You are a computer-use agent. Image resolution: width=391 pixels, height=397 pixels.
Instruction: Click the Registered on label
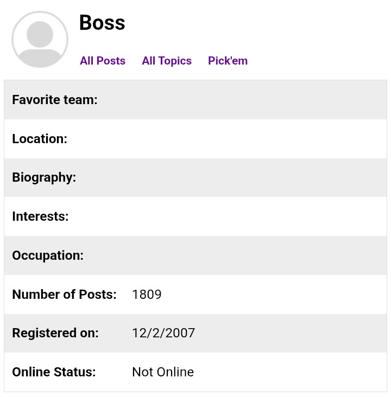(55, 333)
